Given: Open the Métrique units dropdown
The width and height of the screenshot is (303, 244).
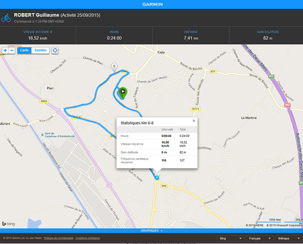Looking at the screenshot, I should point(289,238).
